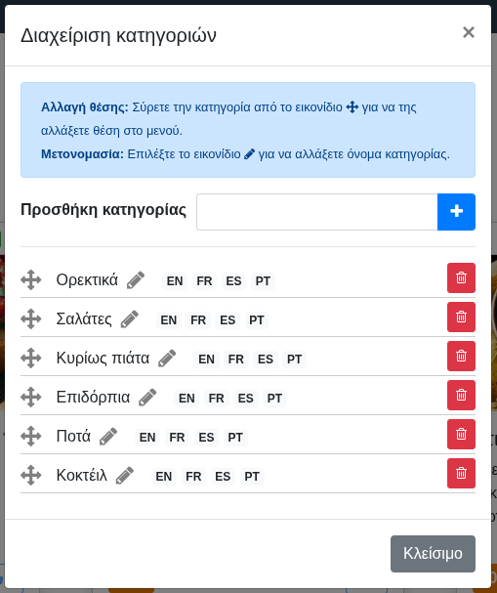The width and height of the screenshot is (497, 593).
Task: Open EN translation for Επιδόρπια
Action: tap(186, 399)
